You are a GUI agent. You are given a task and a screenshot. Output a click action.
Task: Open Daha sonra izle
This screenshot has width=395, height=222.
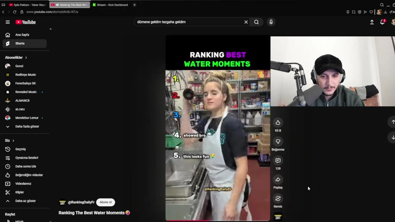(x=25, y=166)
